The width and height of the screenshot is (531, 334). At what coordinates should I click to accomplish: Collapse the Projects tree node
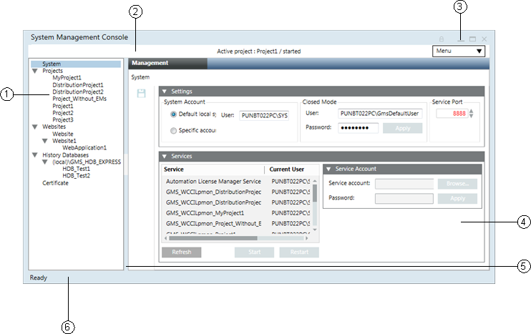point(35,72)
